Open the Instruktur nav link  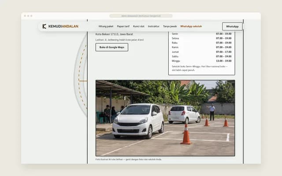[154, 26]
